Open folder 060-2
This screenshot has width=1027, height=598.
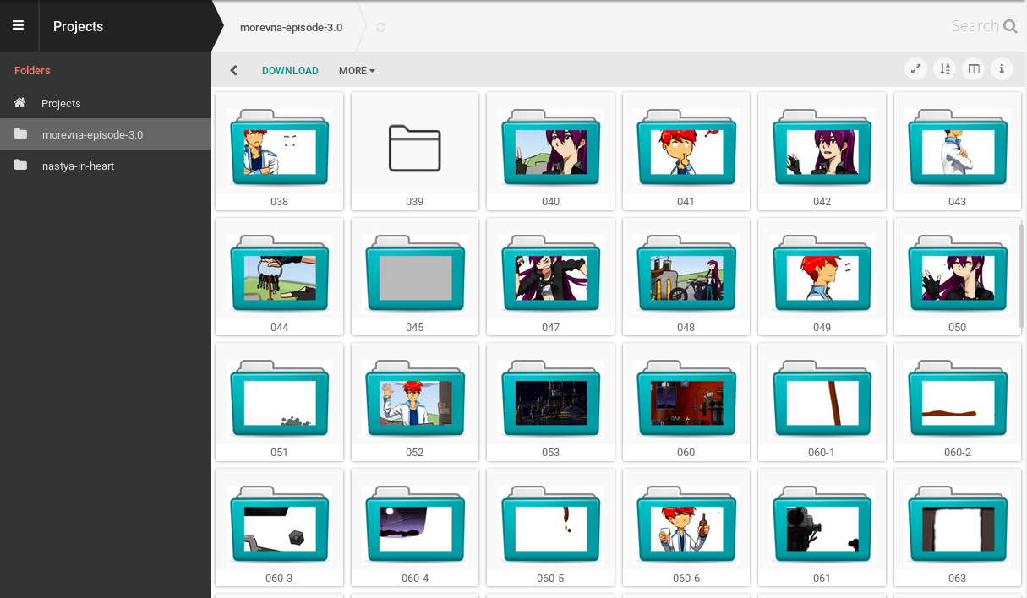[x=957, y=402]
